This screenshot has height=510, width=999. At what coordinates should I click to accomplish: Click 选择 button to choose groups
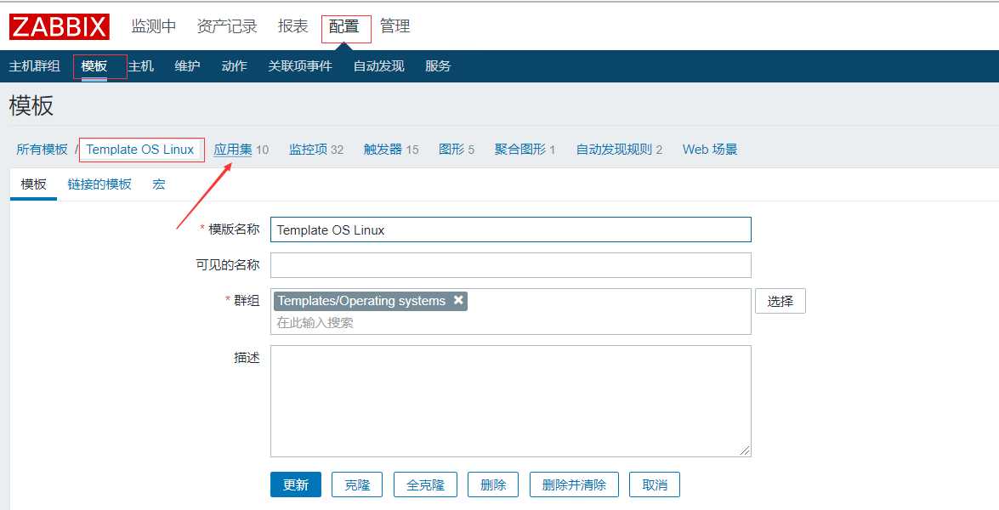click(x=780, y=301)
